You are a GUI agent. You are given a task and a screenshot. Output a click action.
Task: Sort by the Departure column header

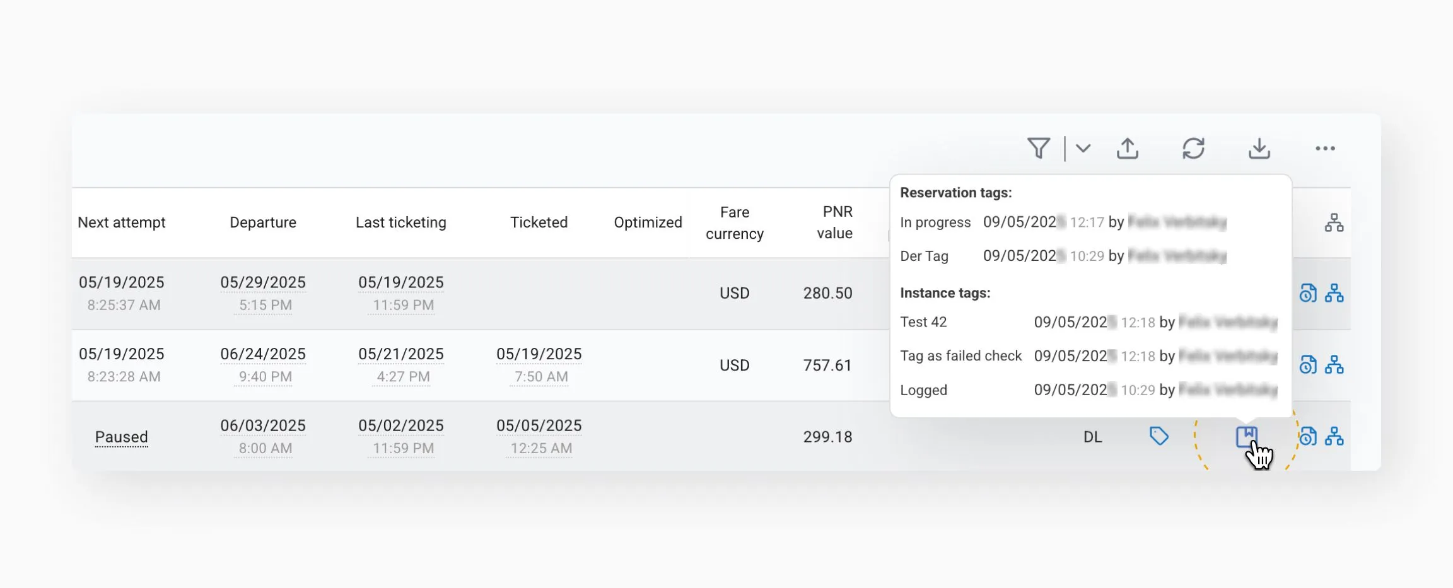point(262,222)
